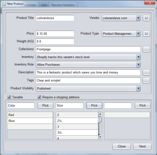
Task: Open the Product Visibility dropdown
Action: click(x=88, y=88)
